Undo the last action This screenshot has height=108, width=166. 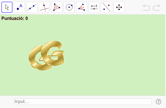tap(146, 7)
